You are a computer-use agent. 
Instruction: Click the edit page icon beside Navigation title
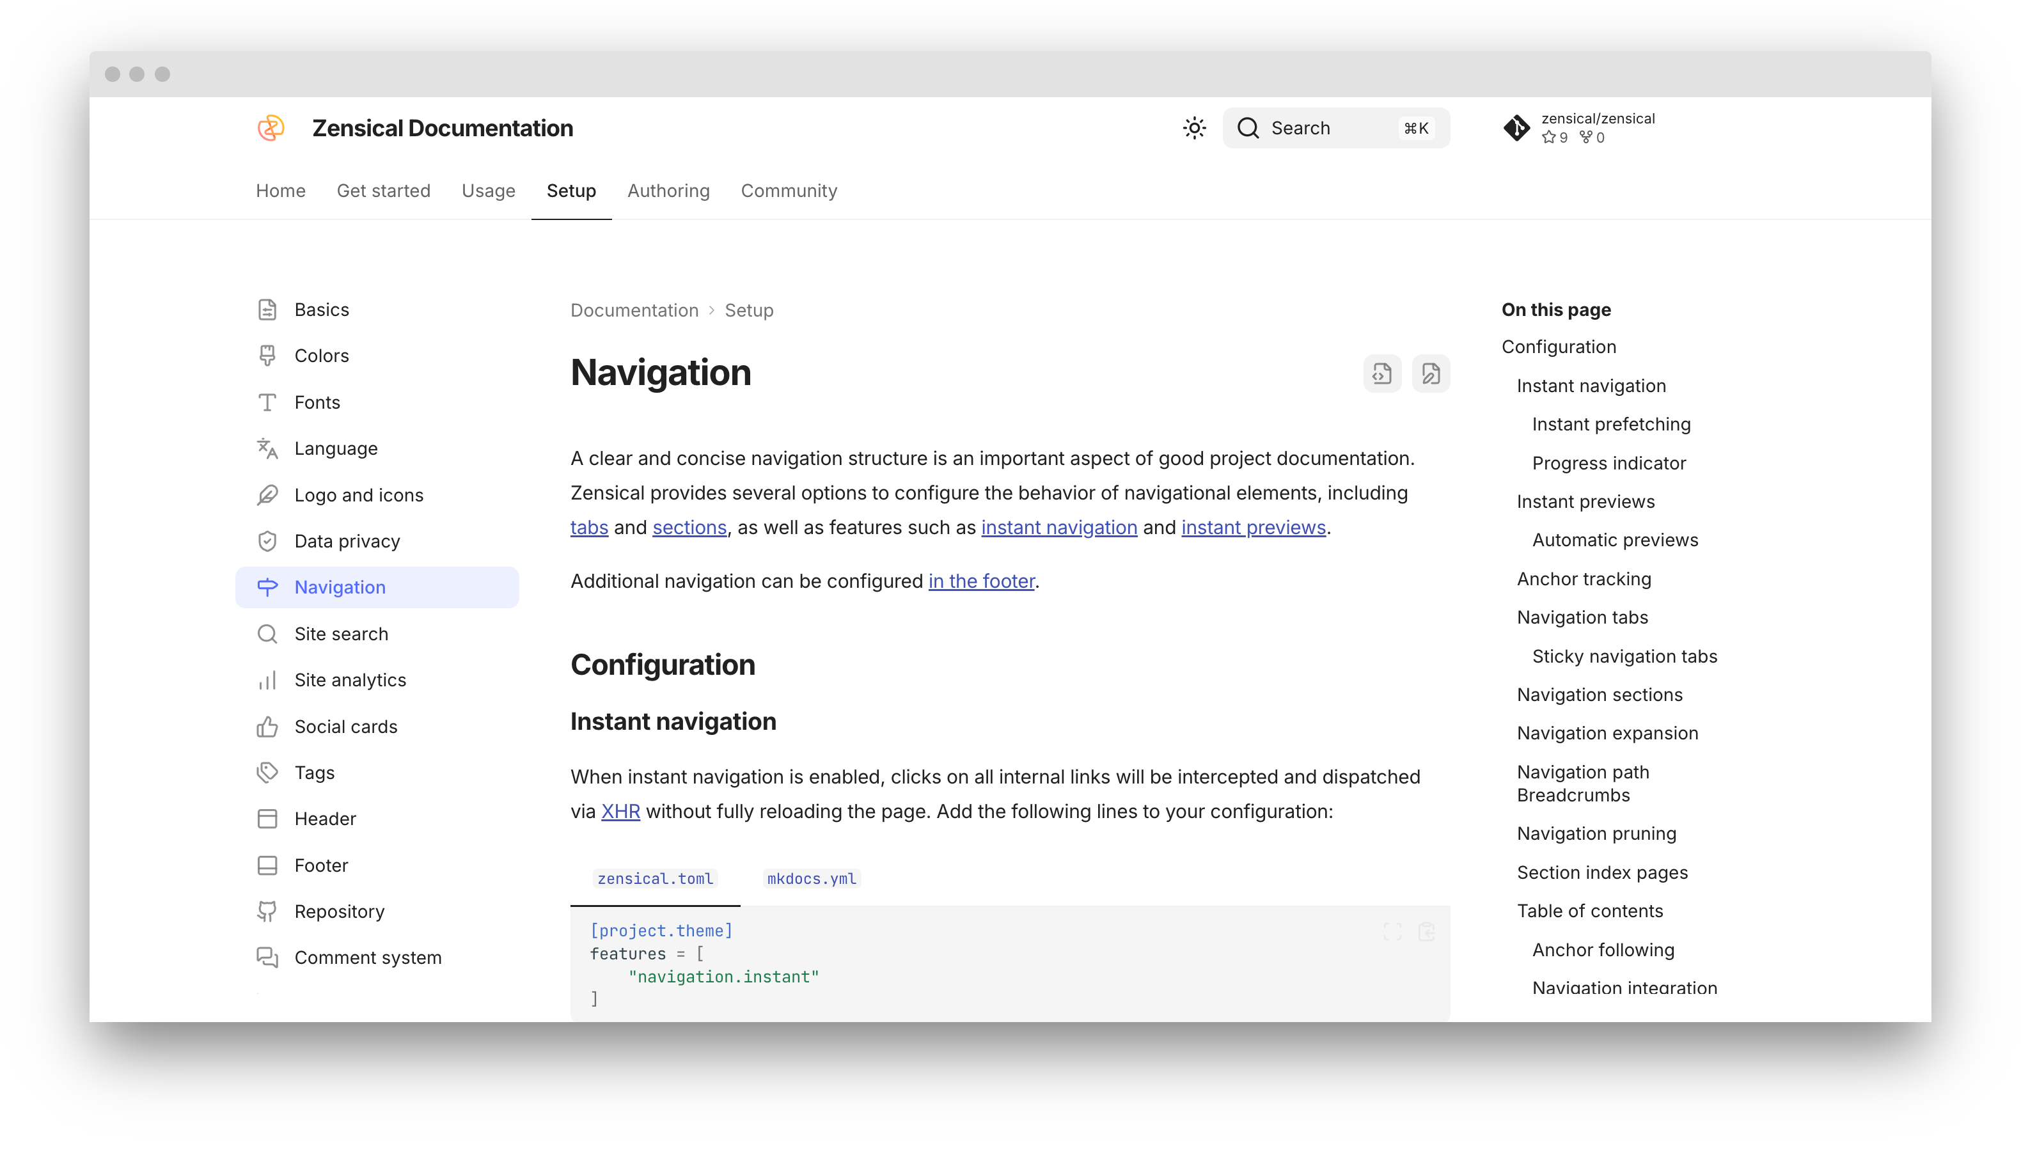click(x=1430, y=374)
